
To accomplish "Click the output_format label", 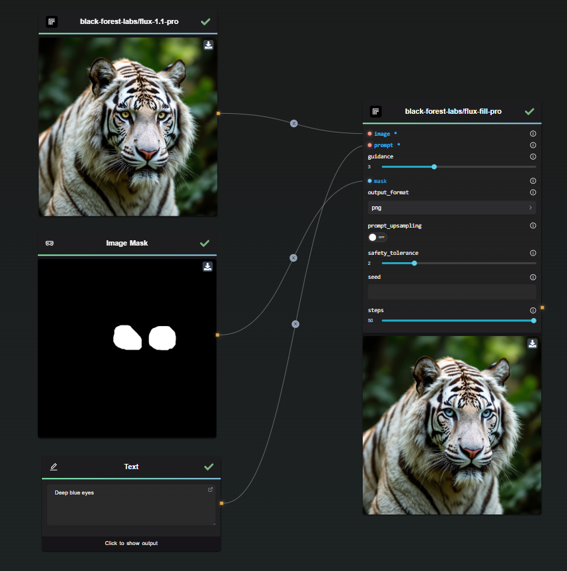I will pos(388,192).
